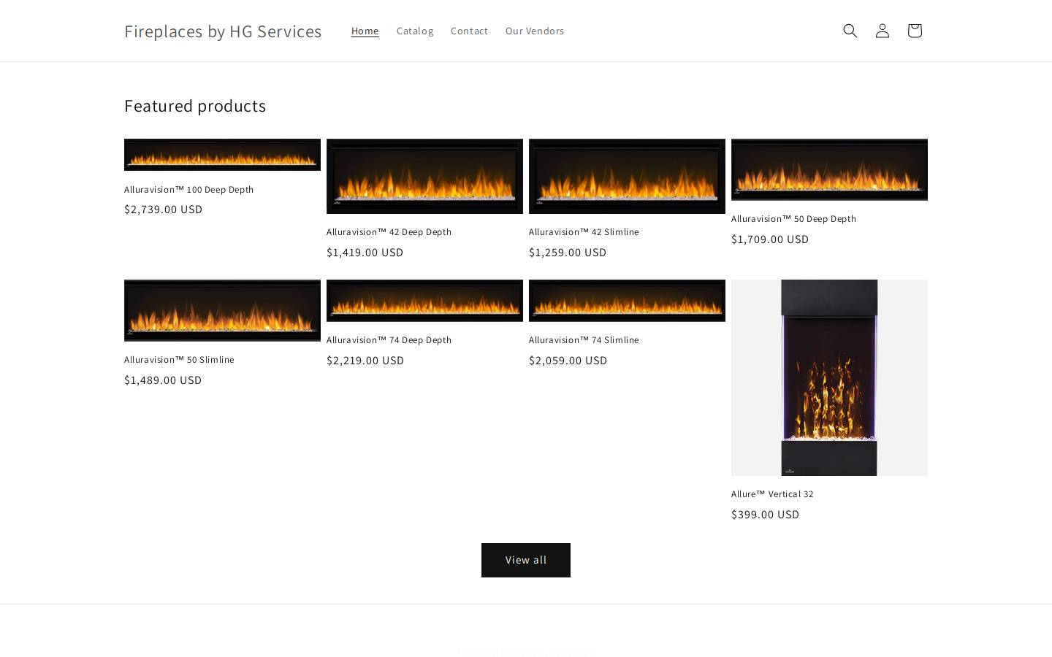This screenshot has width=1052, height=657.
Task: Click the Featured products heading
Action: coord(195,106)
